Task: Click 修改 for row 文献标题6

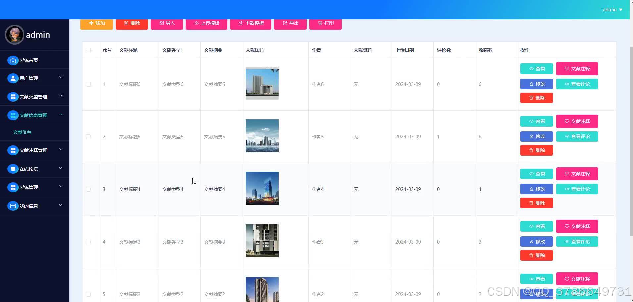Action: pyautogui.click(x=537, y=84)
